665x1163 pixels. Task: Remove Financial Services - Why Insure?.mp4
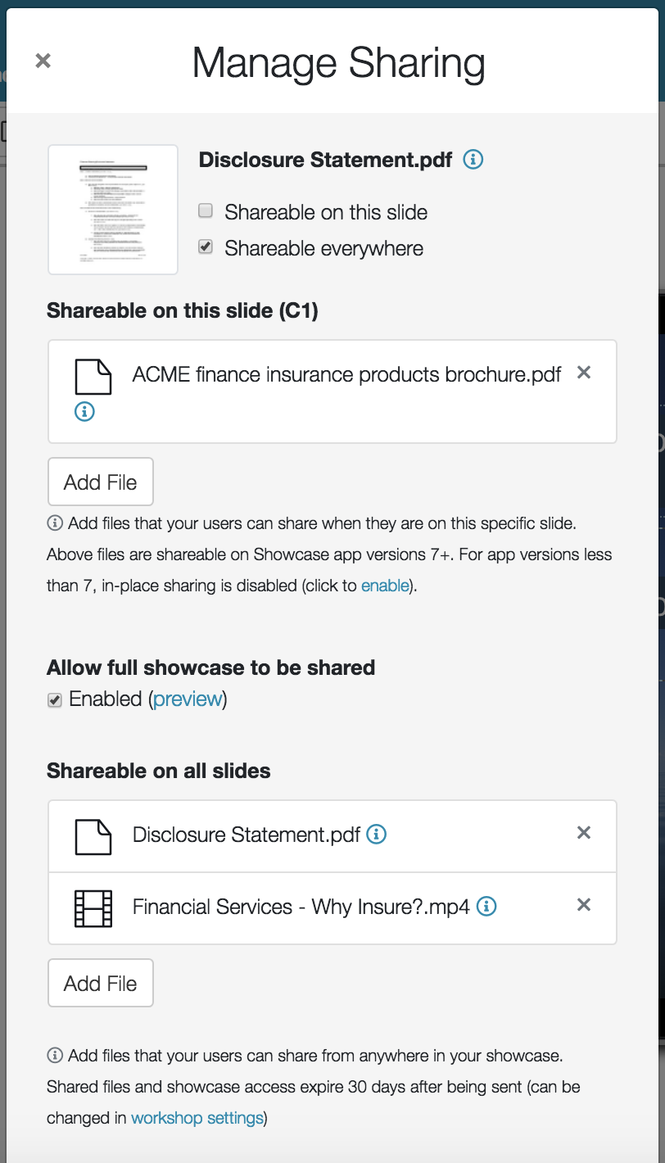tap(584, 905)
